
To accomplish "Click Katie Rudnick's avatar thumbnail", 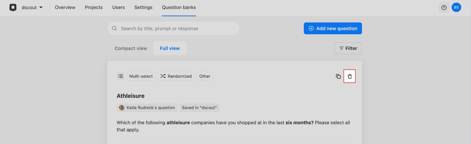I will tap(122, 108).
